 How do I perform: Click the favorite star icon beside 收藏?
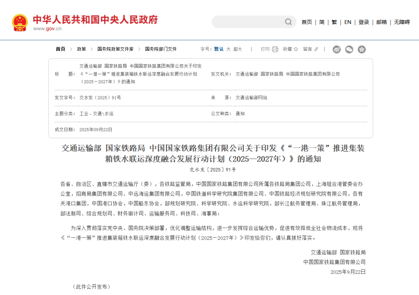296,49
